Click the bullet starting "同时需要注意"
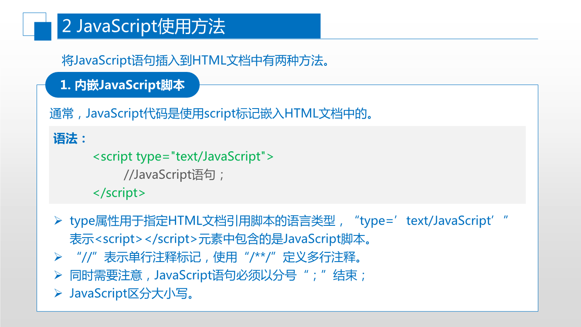Screen dimensions: 581x327 [218, 275]
